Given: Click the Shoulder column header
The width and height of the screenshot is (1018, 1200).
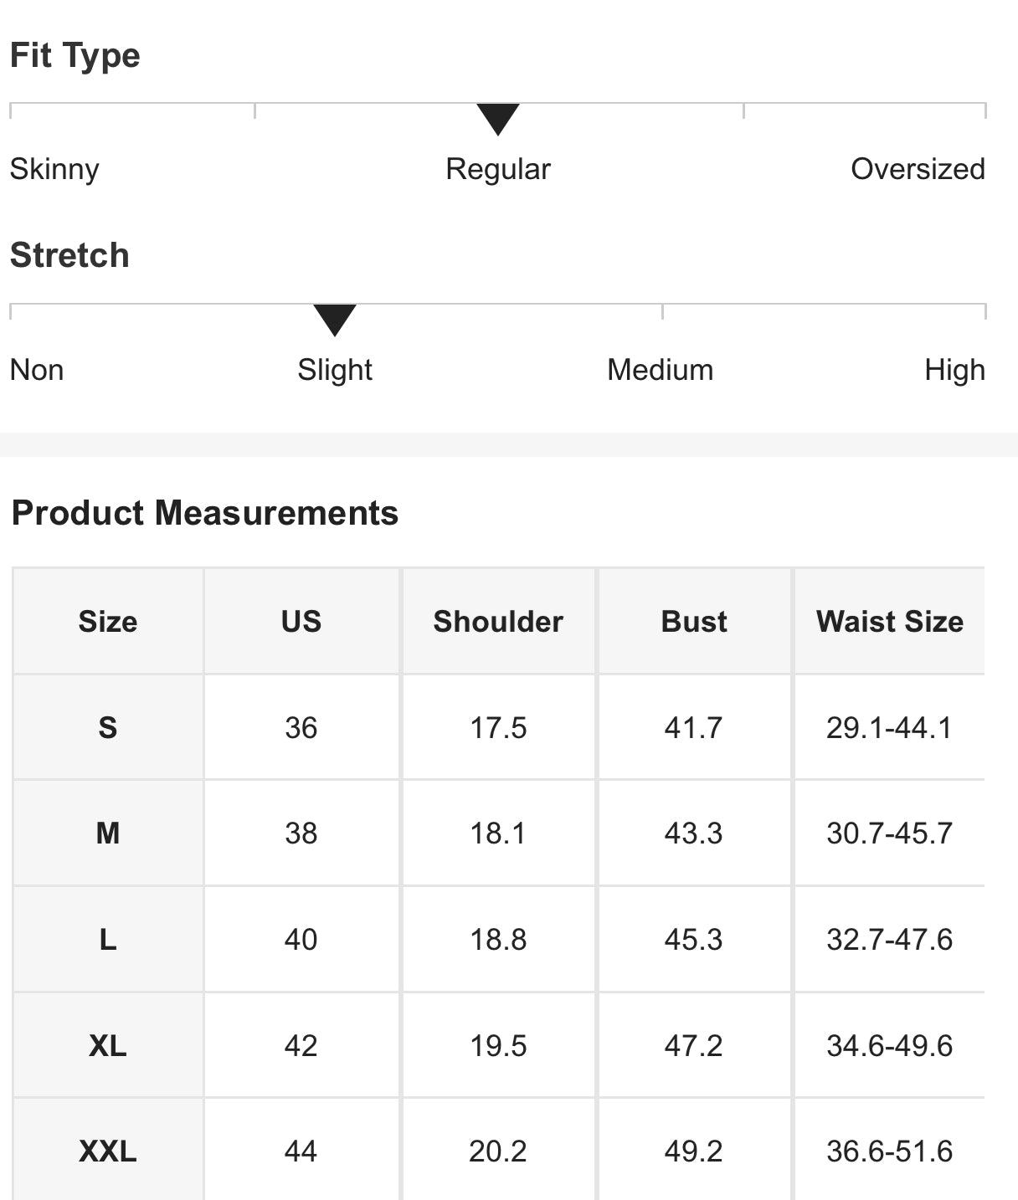Looking at the screenshot, I should point(498,622).
